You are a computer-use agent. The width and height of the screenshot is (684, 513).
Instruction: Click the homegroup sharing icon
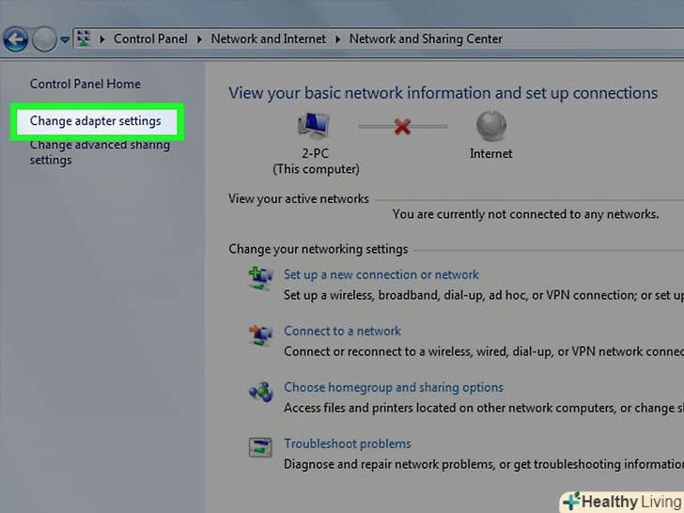pyautogui.click(x=261, y=391)
